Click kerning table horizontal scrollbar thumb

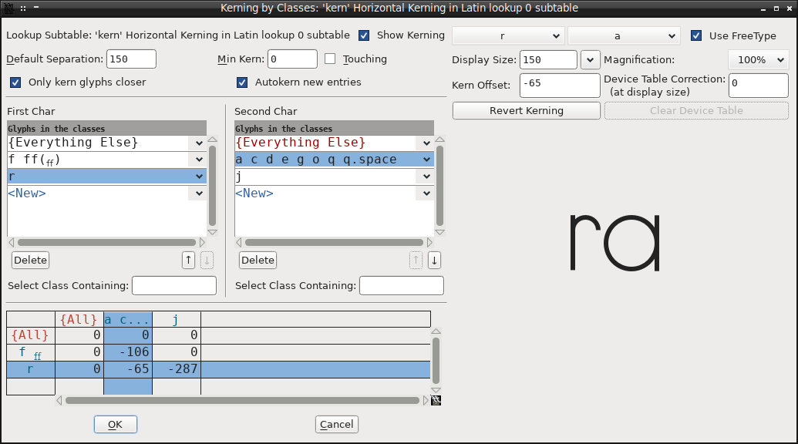(x=242, y=401)
